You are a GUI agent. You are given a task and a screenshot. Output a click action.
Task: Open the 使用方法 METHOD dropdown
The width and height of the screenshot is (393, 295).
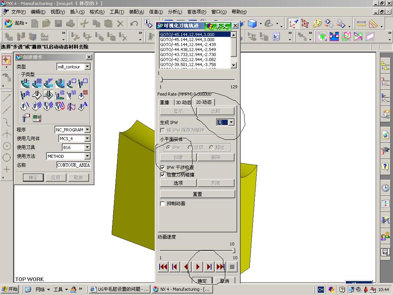tap(87, 156)
